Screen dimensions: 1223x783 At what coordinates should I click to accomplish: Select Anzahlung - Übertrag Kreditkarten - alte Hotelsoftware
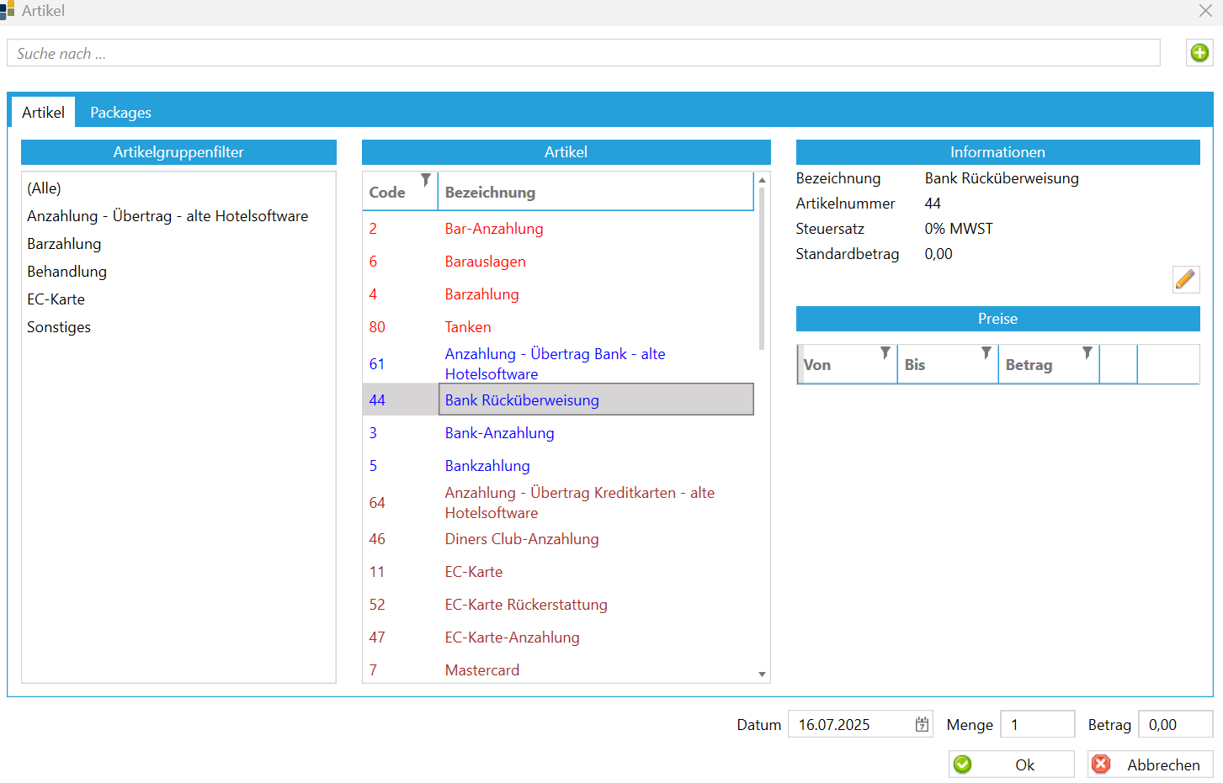(580, 503)
